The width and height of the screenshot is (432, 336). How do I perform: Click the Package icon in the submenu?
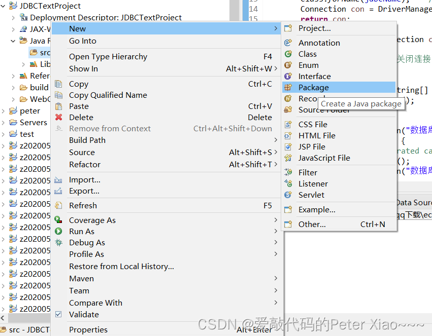[x=288, y=88]
